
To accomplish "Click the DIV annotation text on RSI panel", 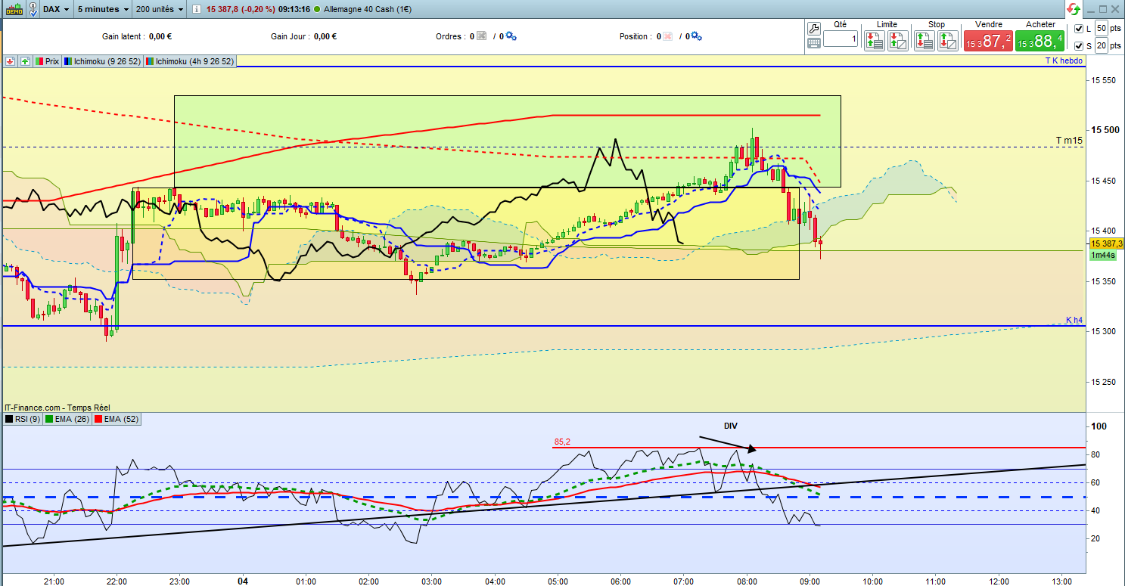I will coord(731,426).
